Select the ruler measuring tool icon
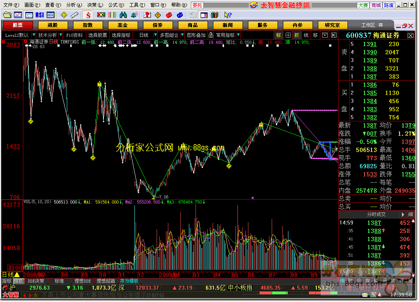Image resolution: width=419 pixels, height=302 pixels. (75, 15)
